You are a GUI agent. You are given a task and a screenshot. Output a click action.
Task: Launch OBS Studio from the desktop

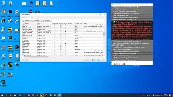tap(4, 21)
